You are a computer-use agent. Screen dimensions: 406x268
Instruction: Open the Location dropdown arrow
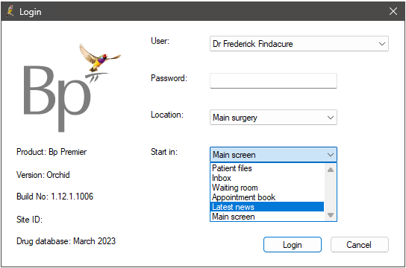[331, 118]
